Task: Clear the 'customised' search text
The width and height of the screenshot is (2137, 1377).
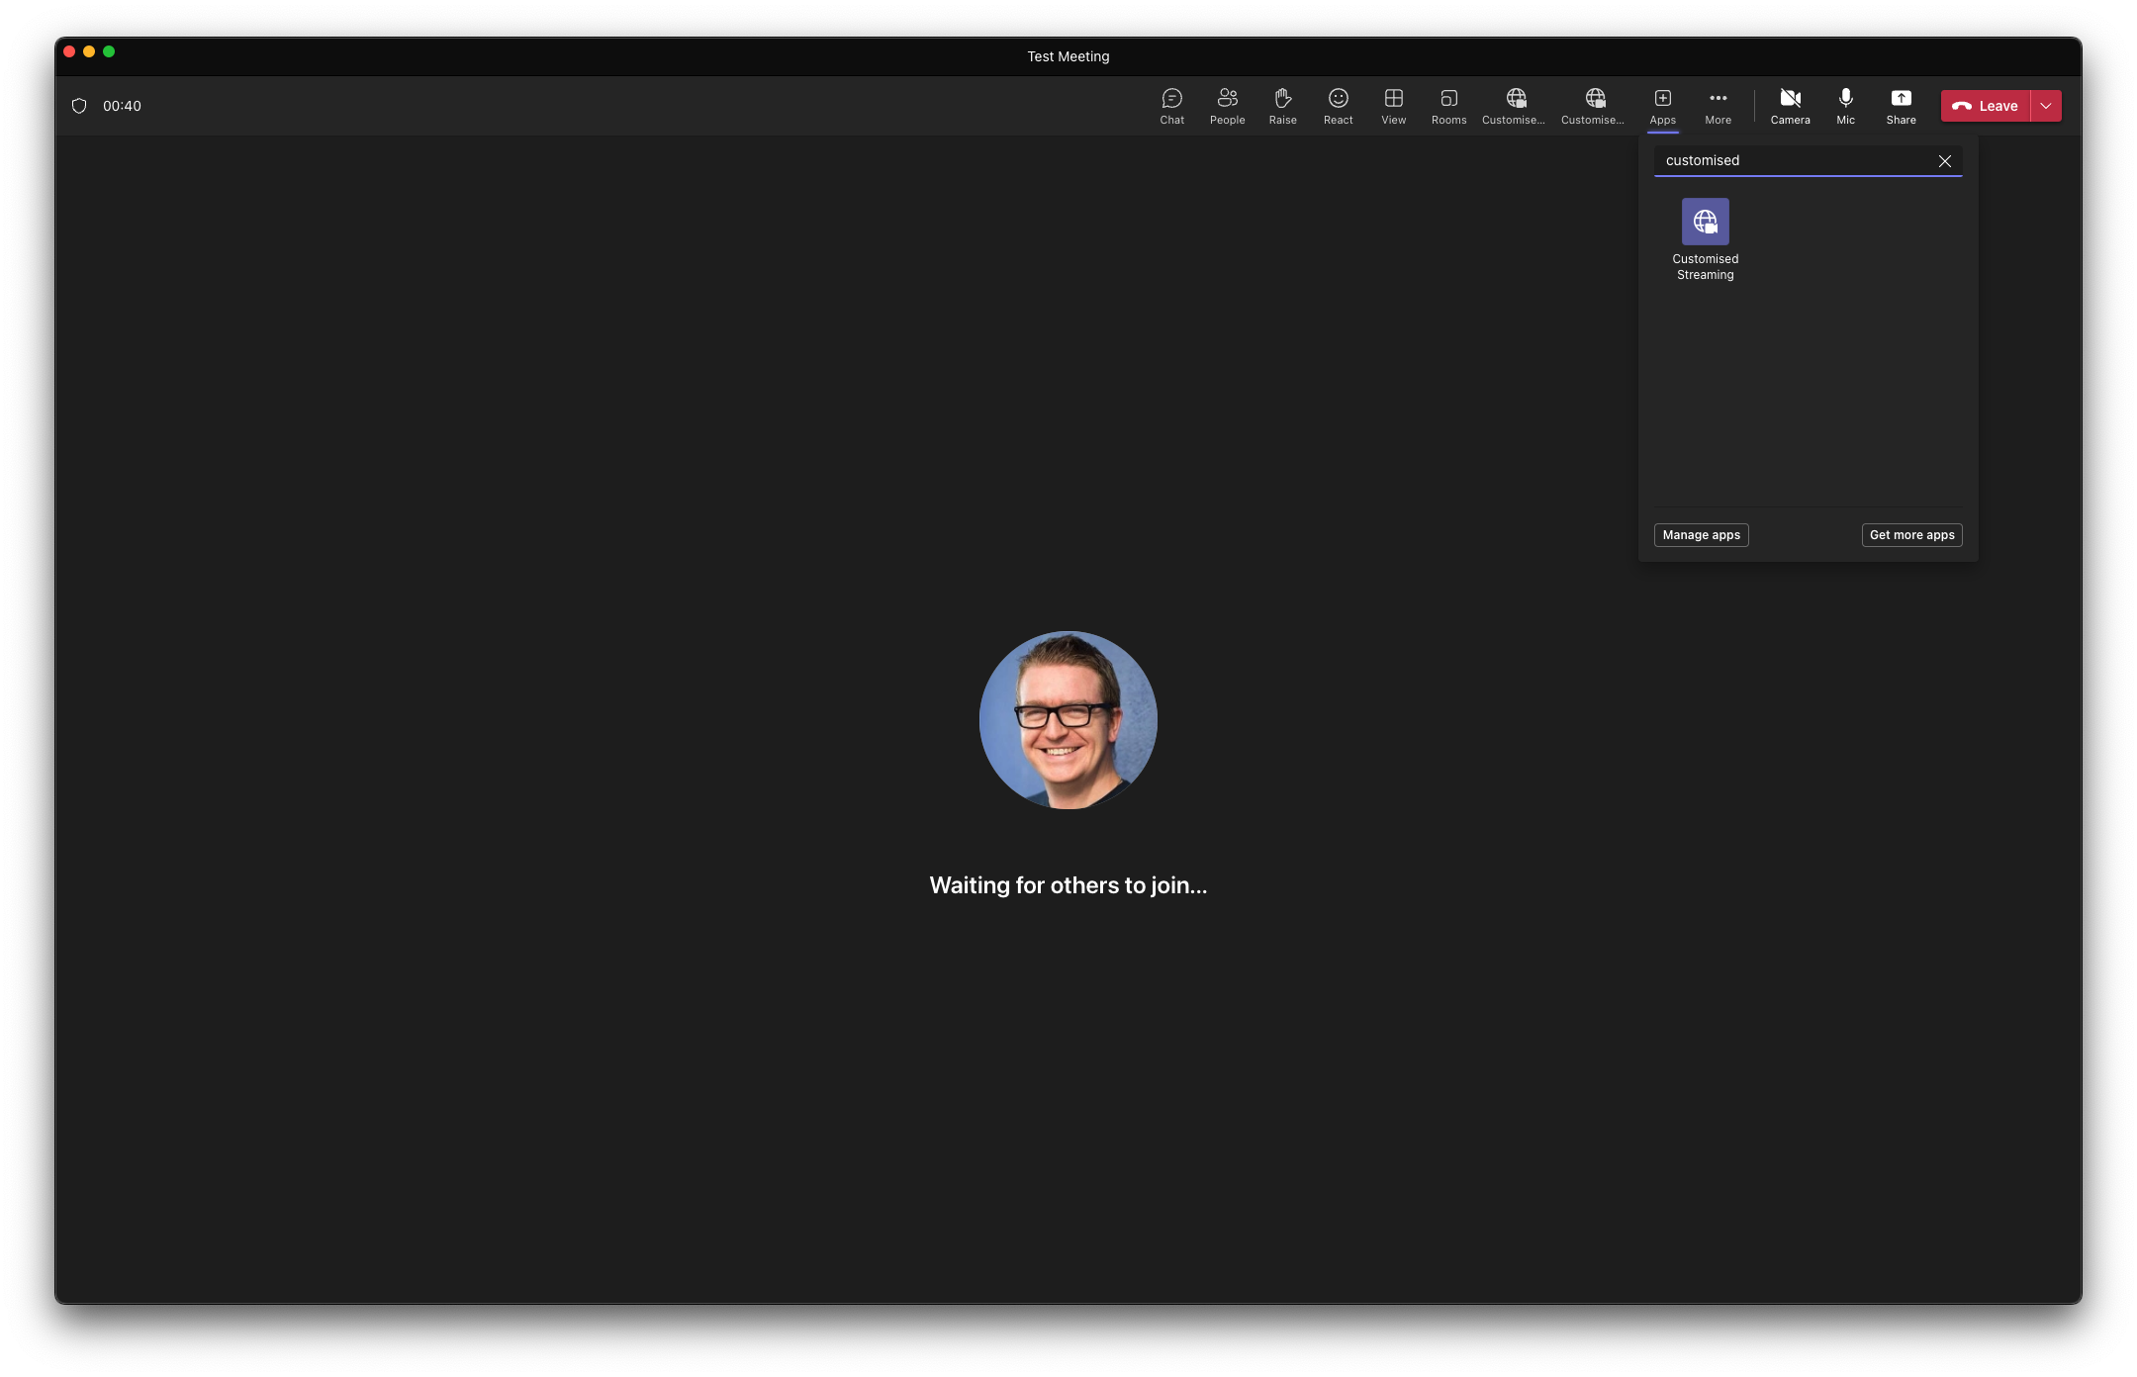Action: 1944,161
